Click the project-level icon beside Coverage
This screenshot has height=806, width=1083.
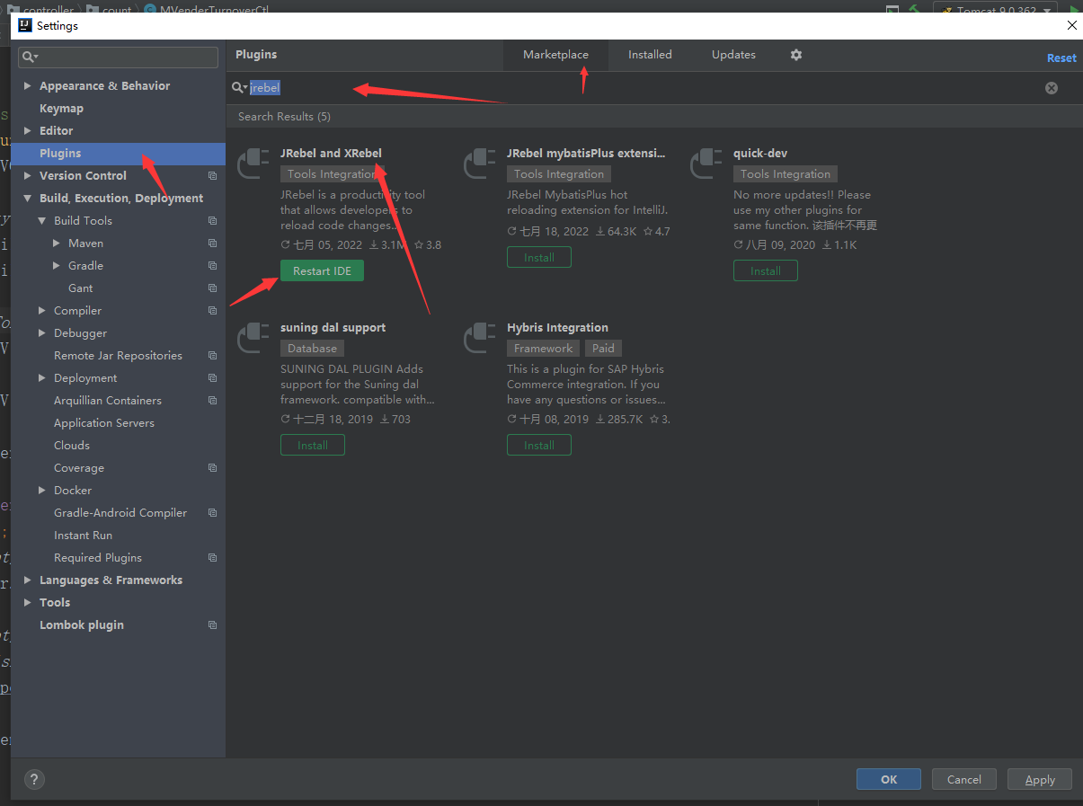(x=213, y=468)
